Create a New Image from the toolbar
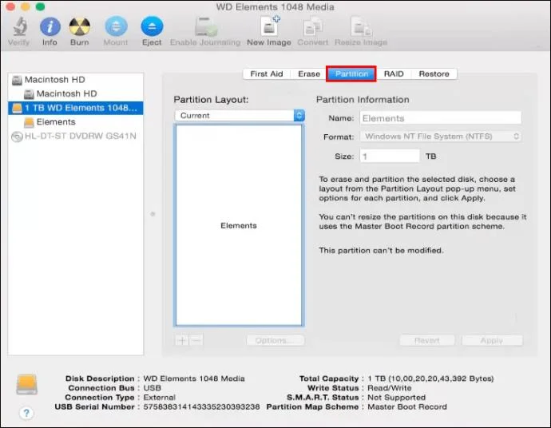Image resolution: width=551 pixels, height=428 pixels. 270,26
